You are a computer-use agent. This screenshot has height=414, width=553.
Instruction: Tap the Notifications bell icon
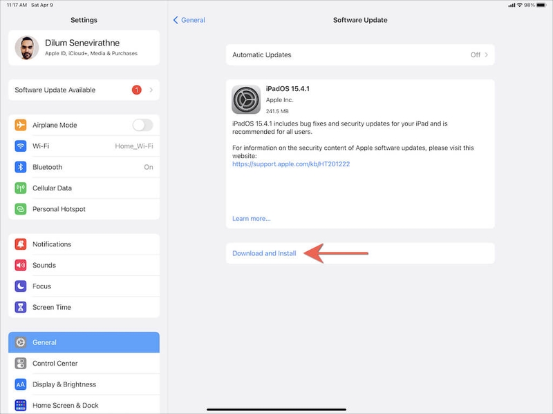(21, 244)
